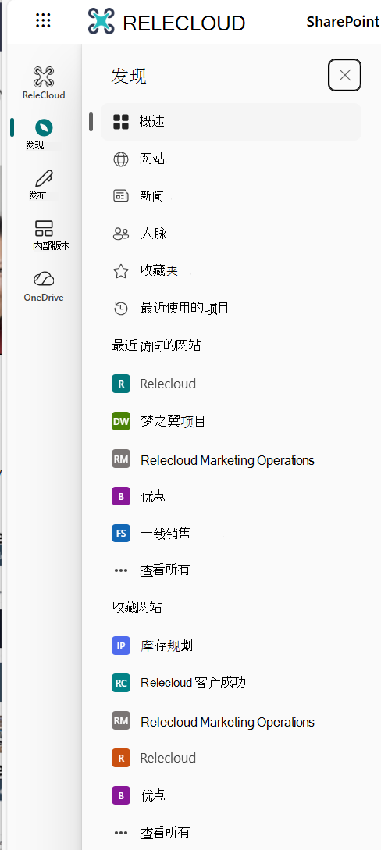Select the 概述 grid icon
The height and width of the screenshot is (850, 381).
click(x=121, y=122)
